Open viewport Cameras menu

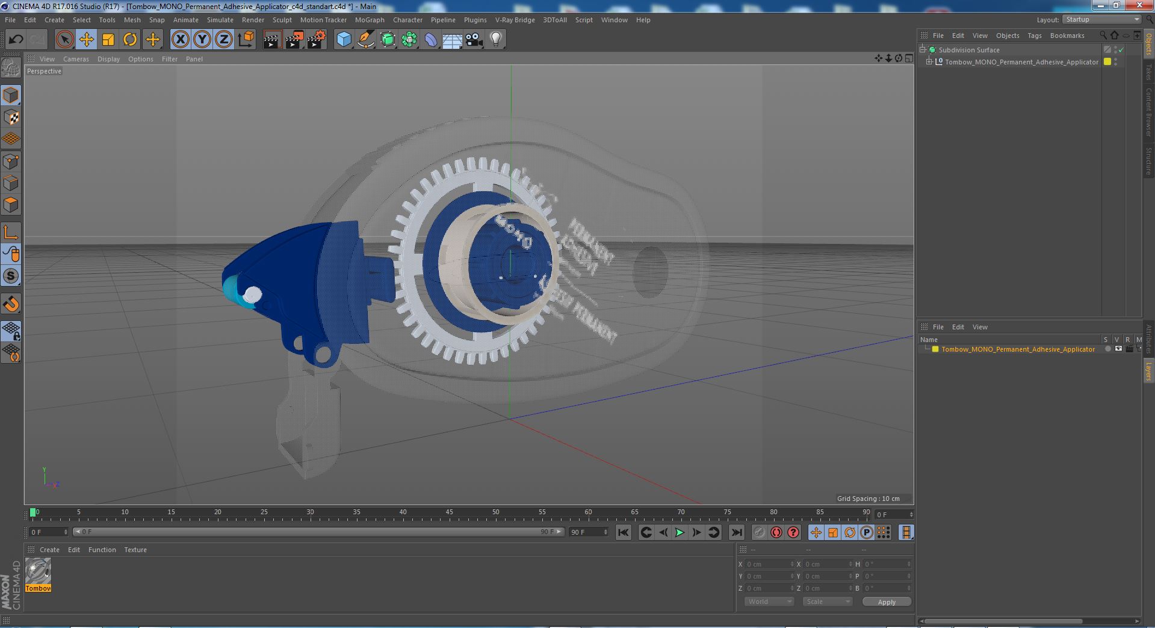tap(76, 59)
